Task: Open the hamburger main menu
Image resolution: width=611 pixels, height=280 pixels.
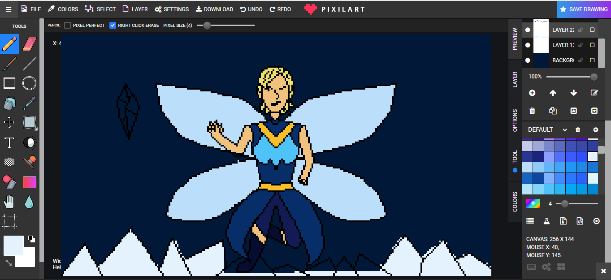Action: [x=9, y=9]
